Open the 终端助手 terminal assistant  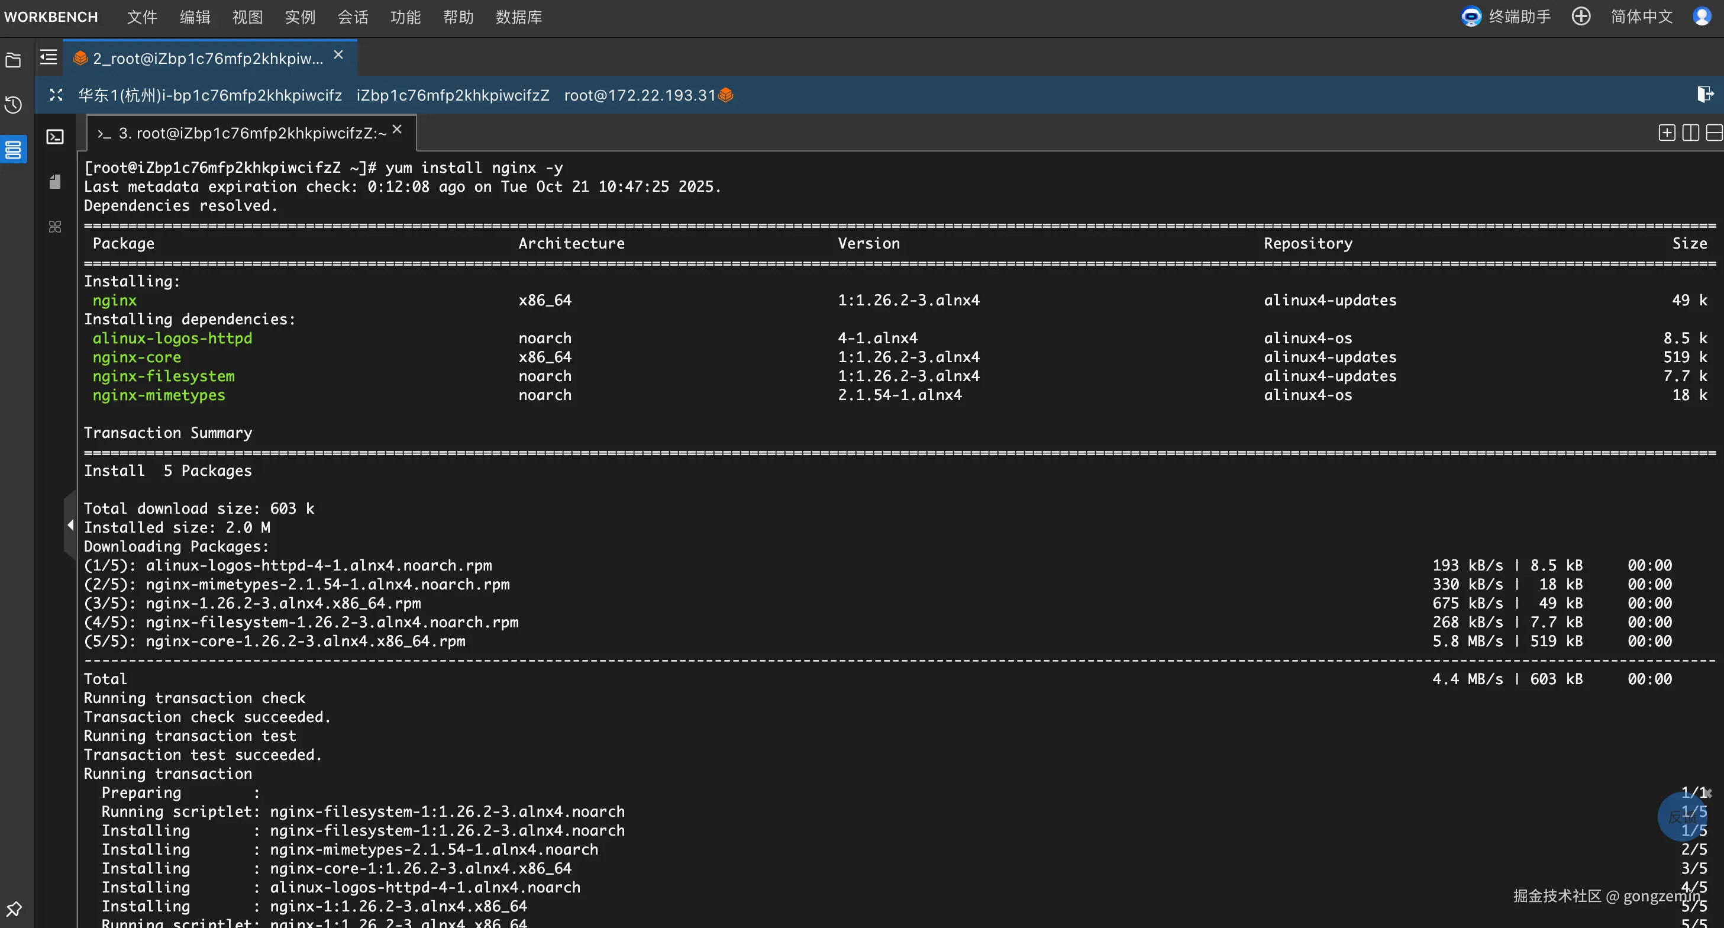click(1506, 17)
